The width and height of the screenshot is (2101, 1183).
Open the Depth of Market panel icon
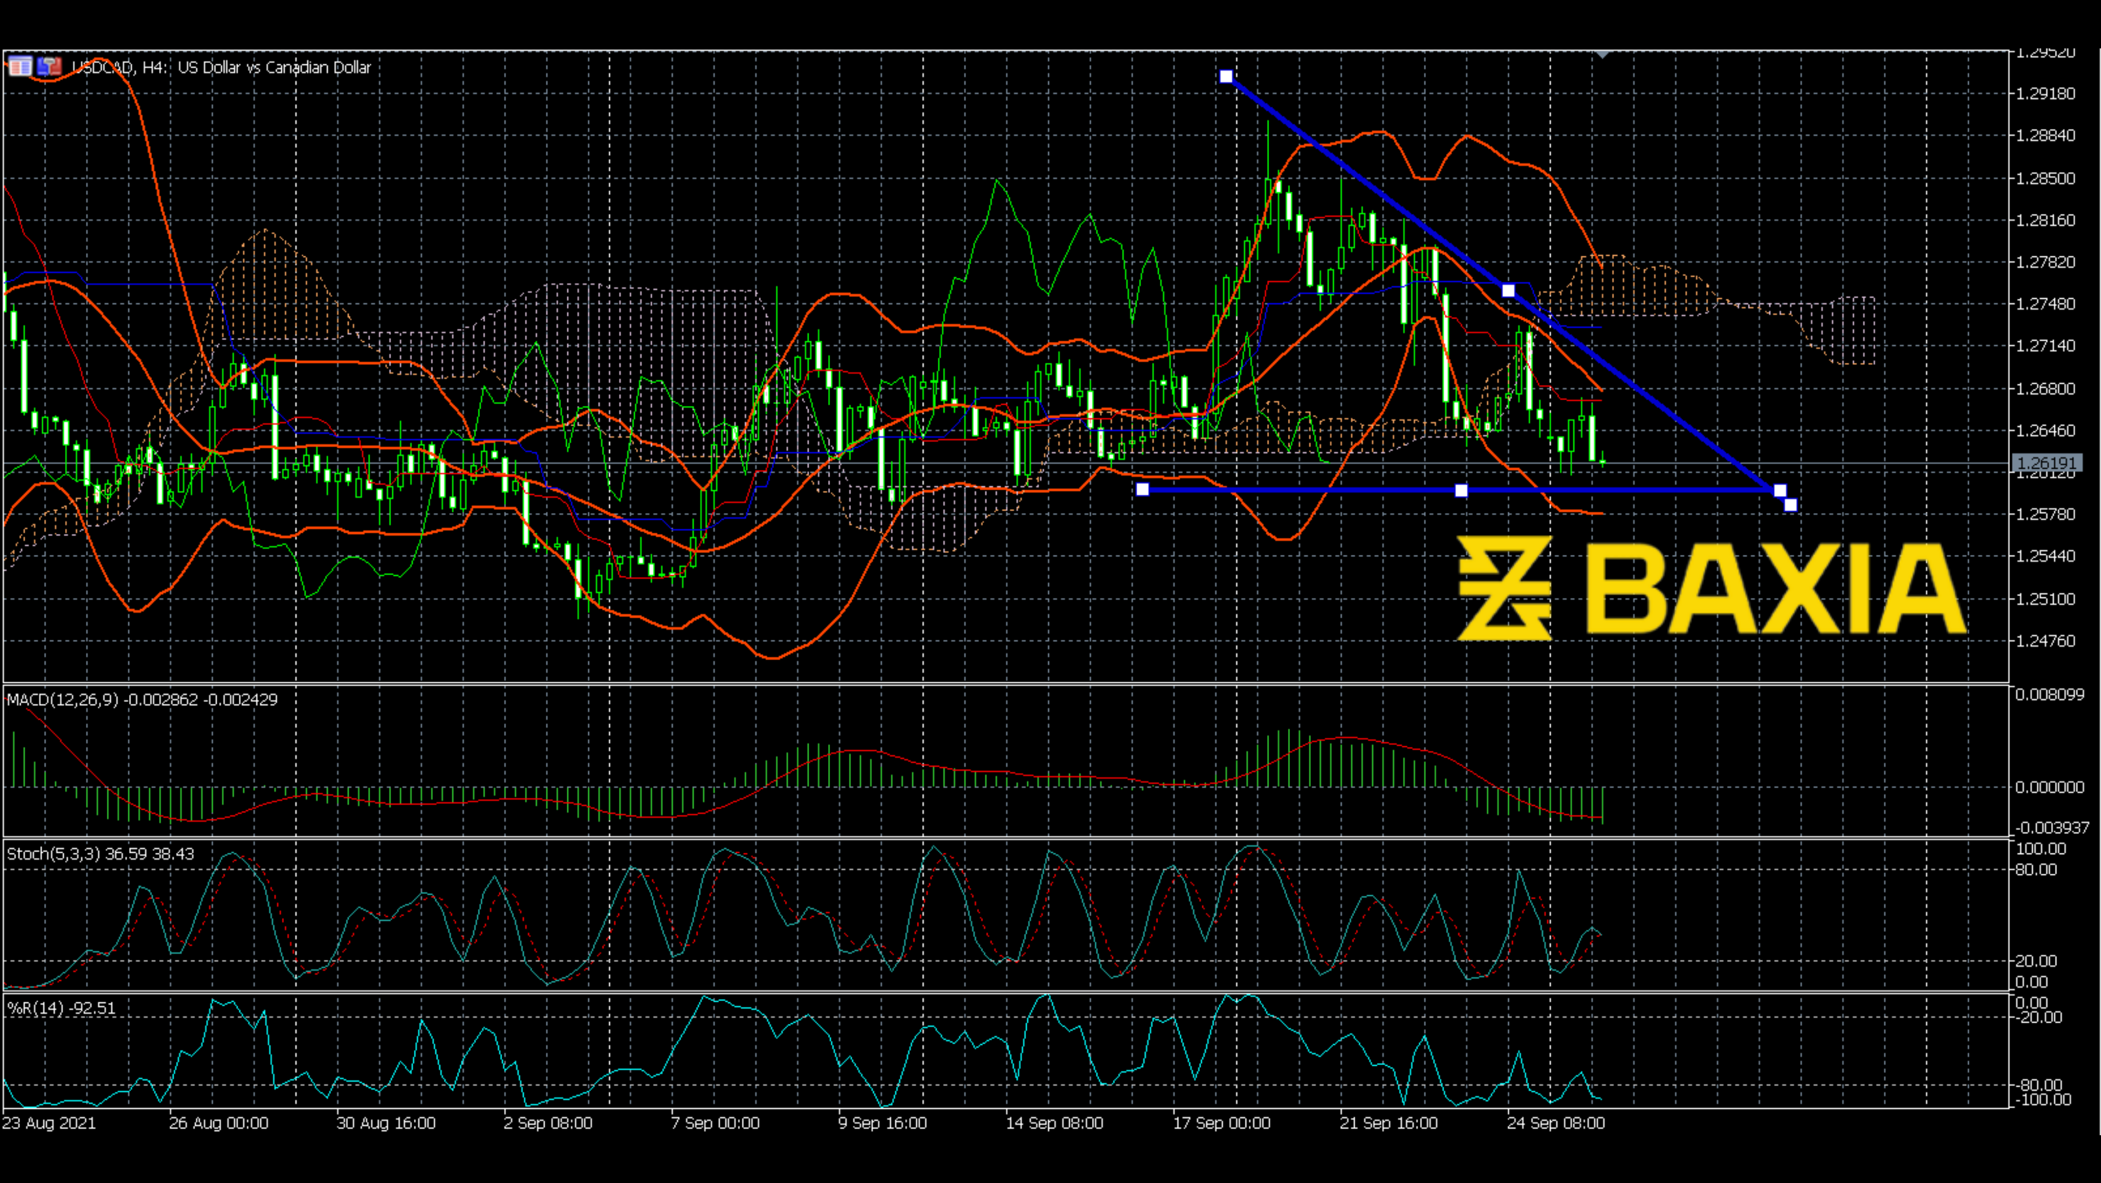coord(20,67)
